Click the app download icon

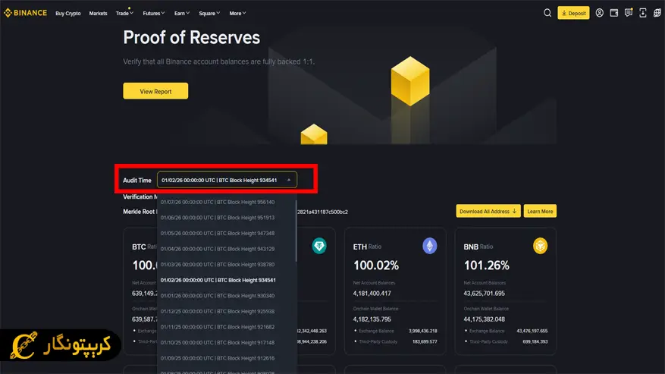click(643, 13)
